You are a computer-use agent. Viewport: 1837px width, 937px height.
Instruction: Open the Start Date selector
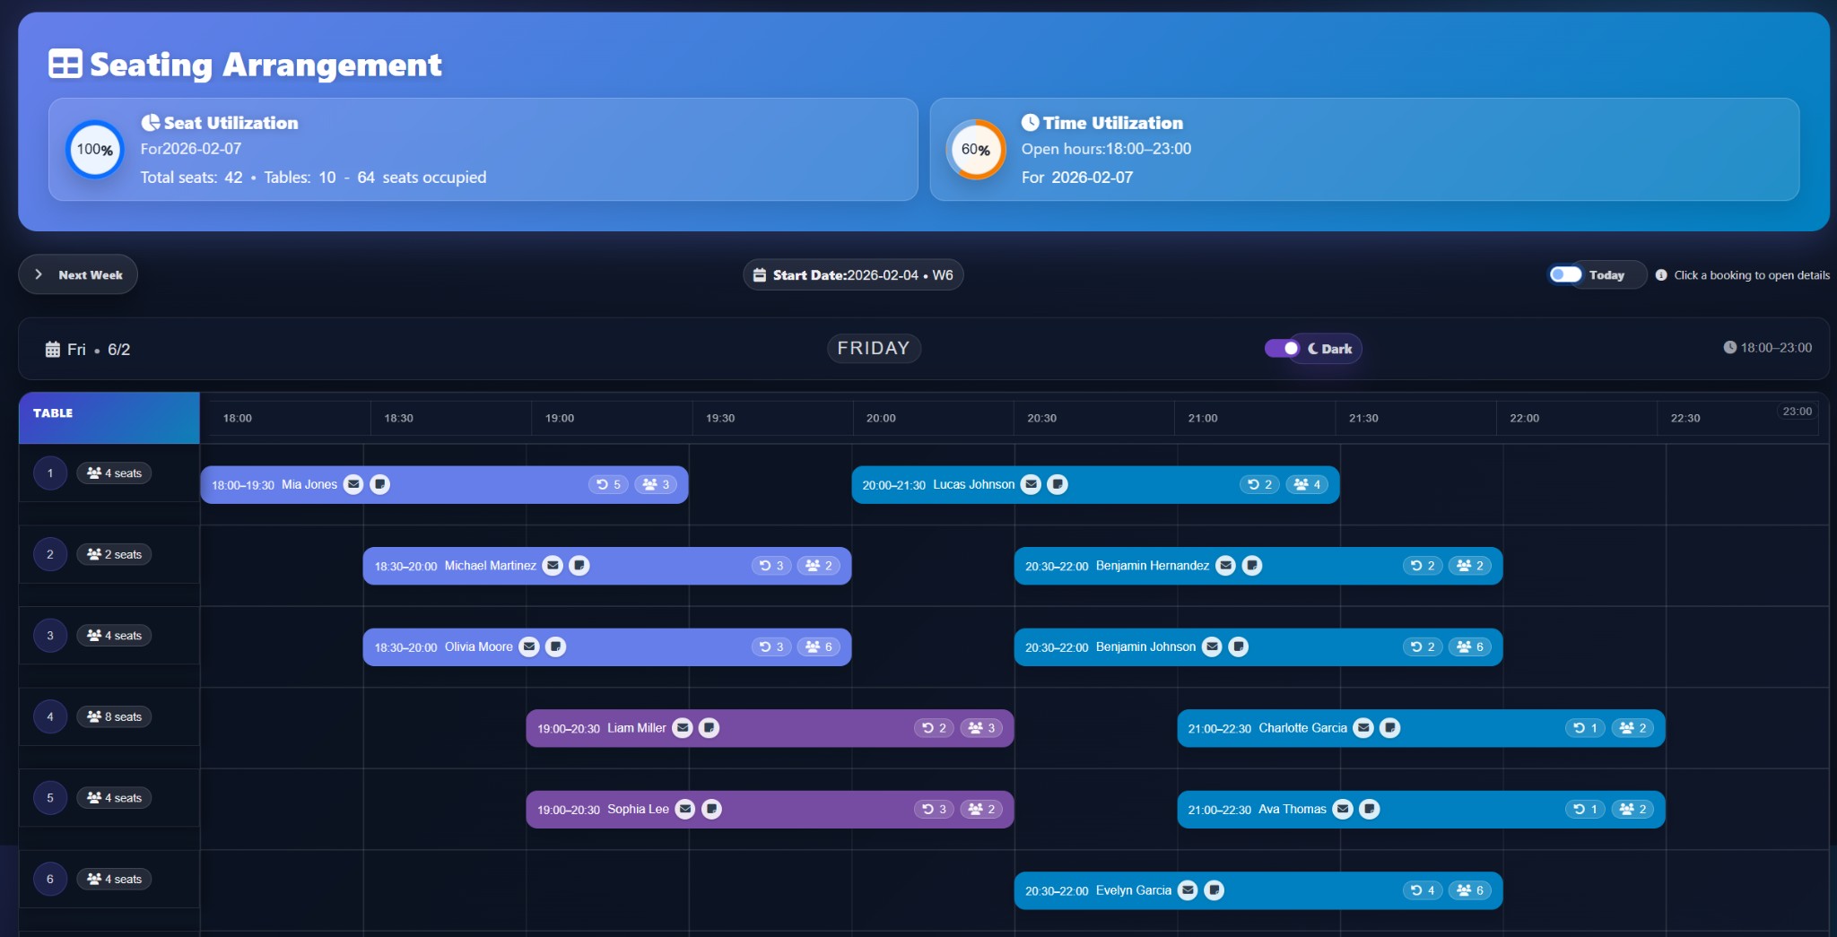[x=852, y=274]
